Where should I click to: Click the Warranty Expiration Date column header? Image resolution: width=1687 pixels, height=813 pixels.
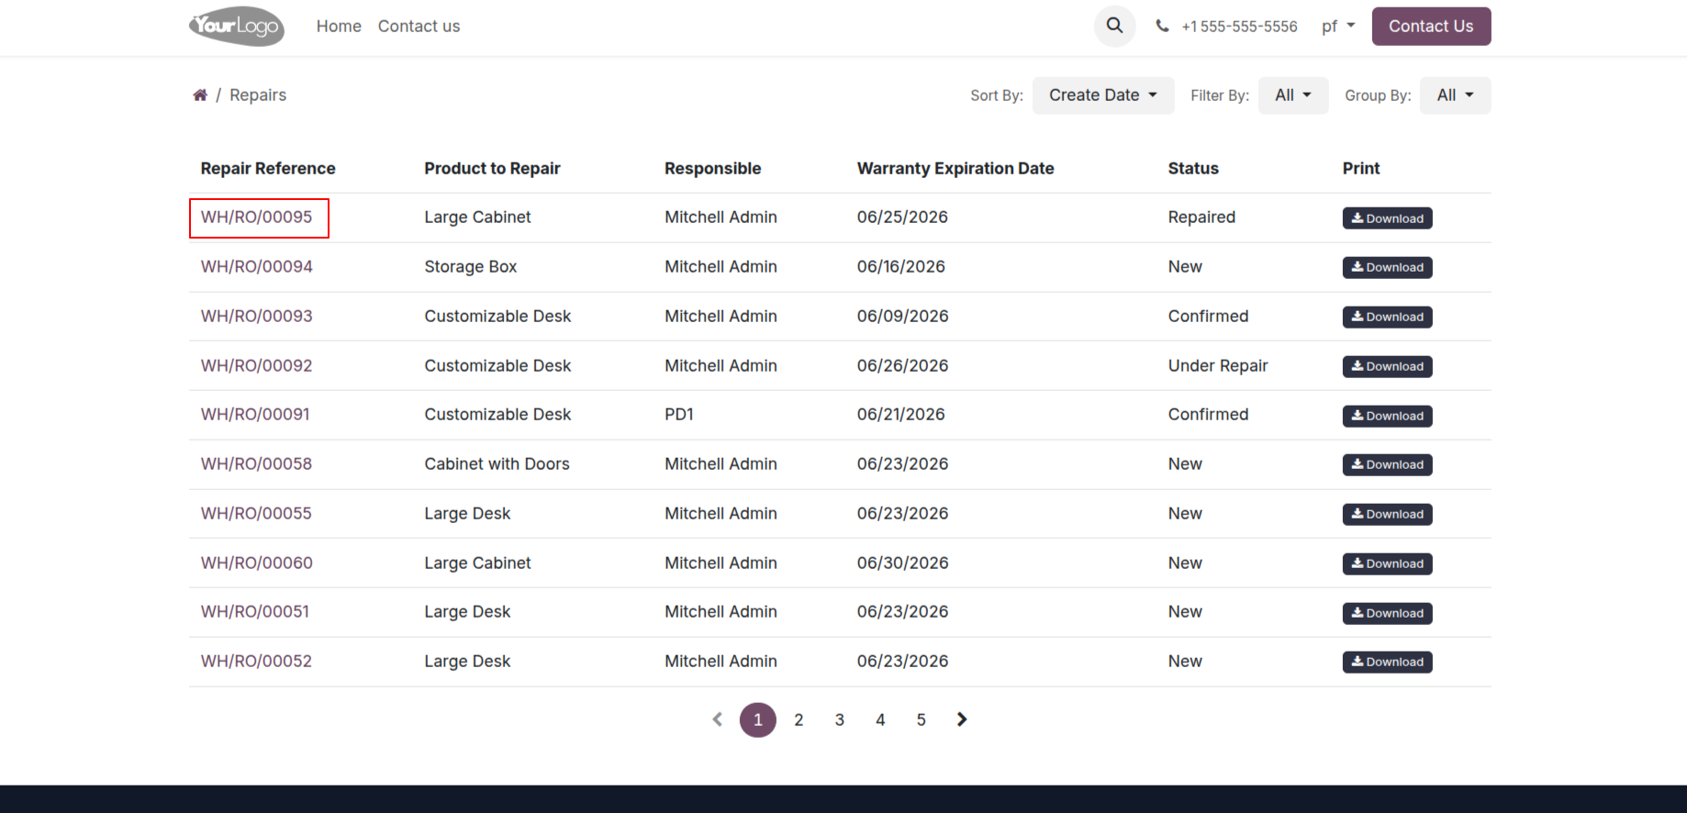[955, 169]
